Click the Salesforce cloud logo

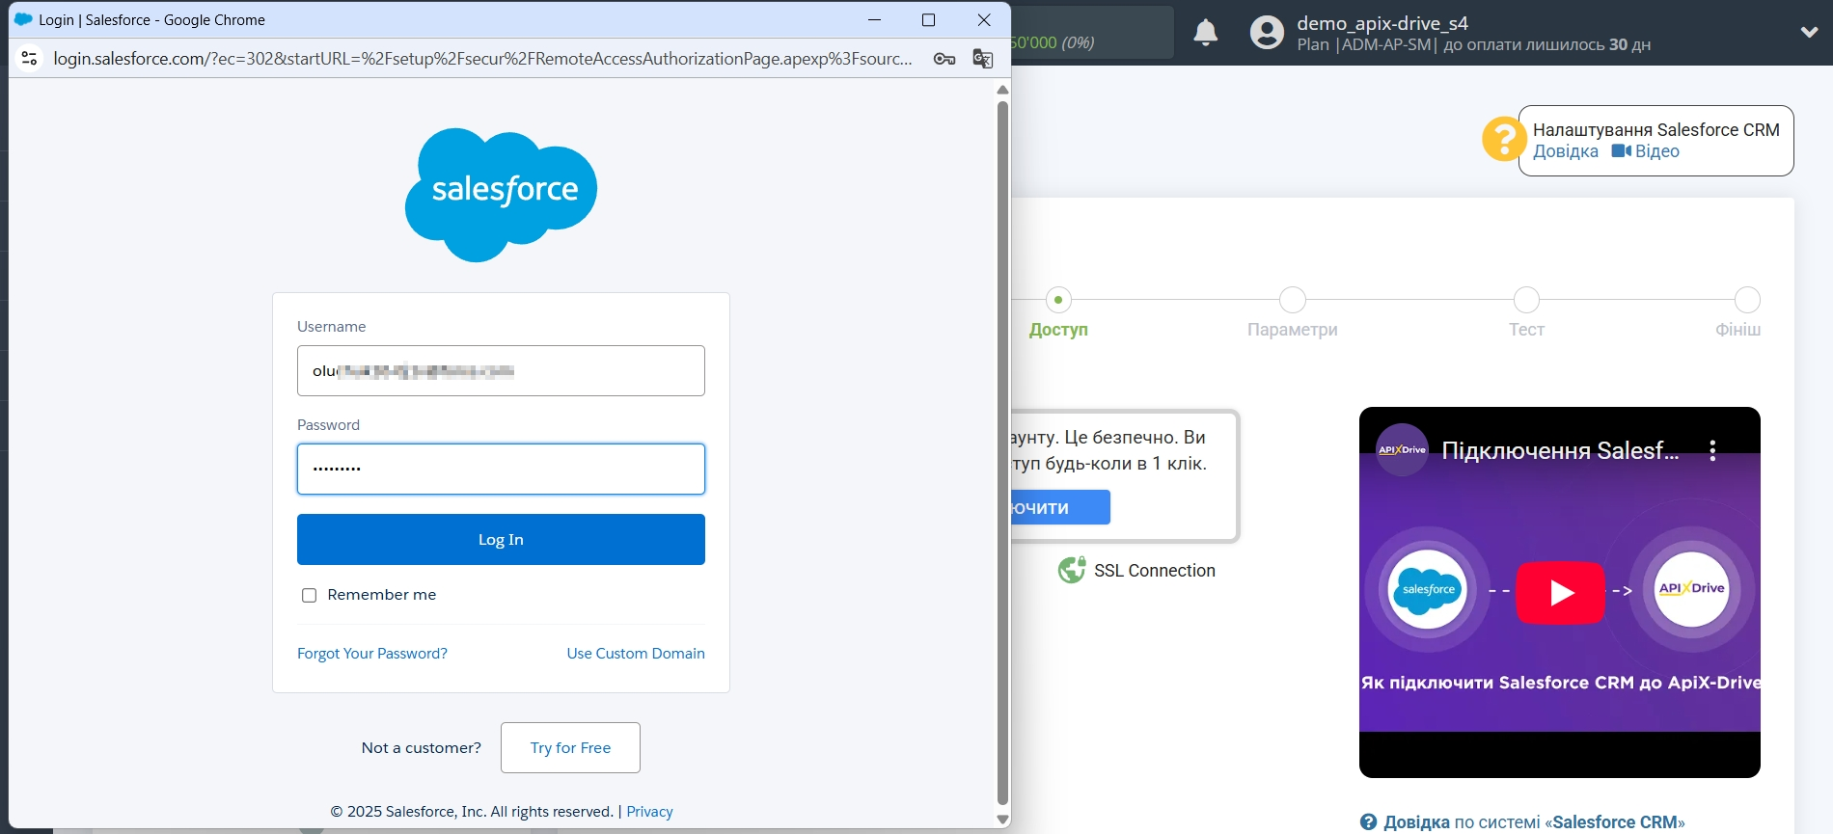tap(501, 195)
